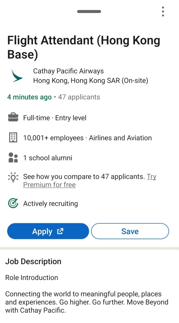Tap the external link icon on Apply
This screenshot has width=179, height=323.
(60, 231)
